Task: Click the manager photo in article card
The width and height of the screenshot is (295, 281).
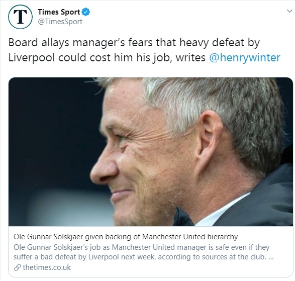Action: (151, 152)
